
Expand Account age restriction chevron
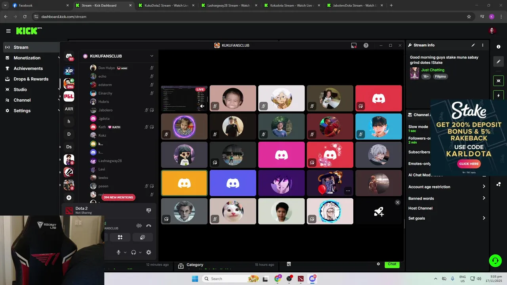(x=484, y=186)
